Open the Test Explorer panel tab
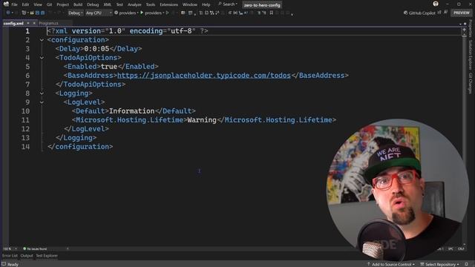This screenshot has width=475, height=267. 47,256
